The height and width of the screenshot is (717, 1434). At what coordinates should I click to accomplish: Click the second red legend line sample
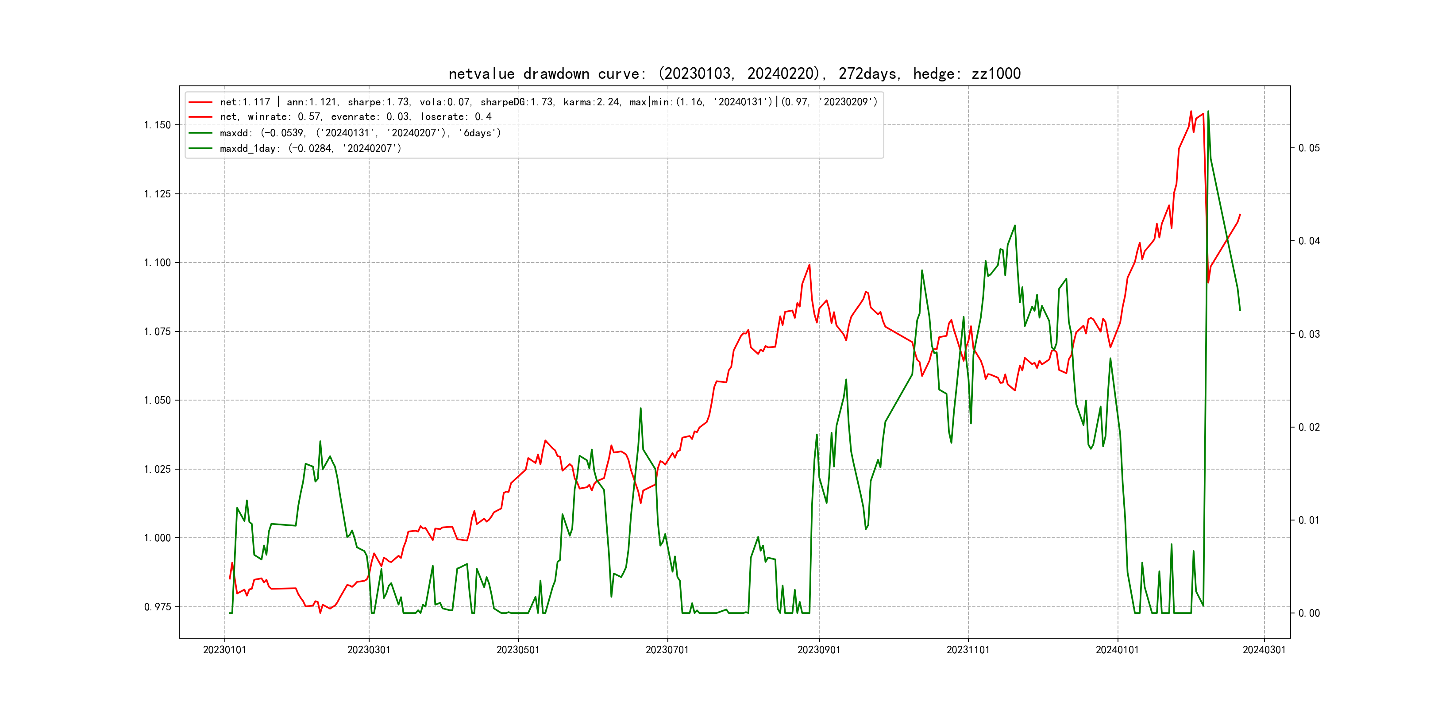pyautogui.click(x=200, y=117)
